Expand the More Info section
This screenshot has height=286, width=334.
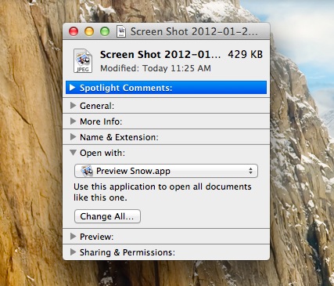pos(74,121)
